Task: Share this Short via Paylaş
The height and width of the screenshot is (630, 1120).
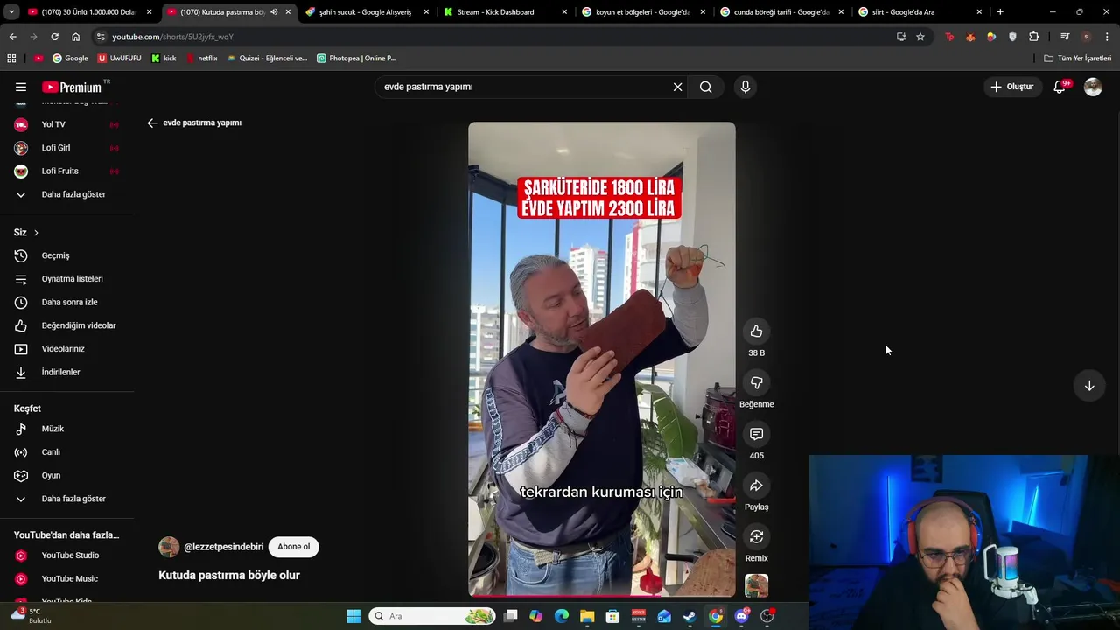Action: click(x=756, y=486)
